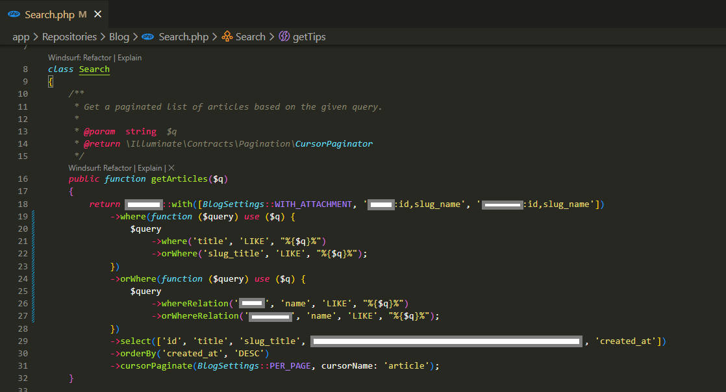Click line number 18 in the gutter
The height and width of the screenshot is (392, 726).
[23, 204]
